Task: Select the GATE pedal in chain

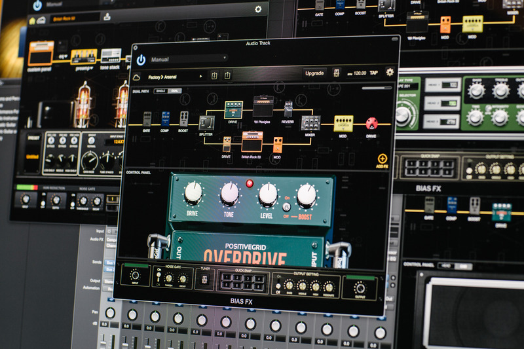Action: (147, 120)
